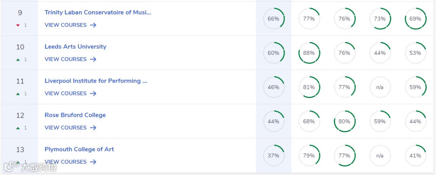The image size is (436, 175).
Task: Click the red down-rank triangle under rank 9
Action: point(18,25)
